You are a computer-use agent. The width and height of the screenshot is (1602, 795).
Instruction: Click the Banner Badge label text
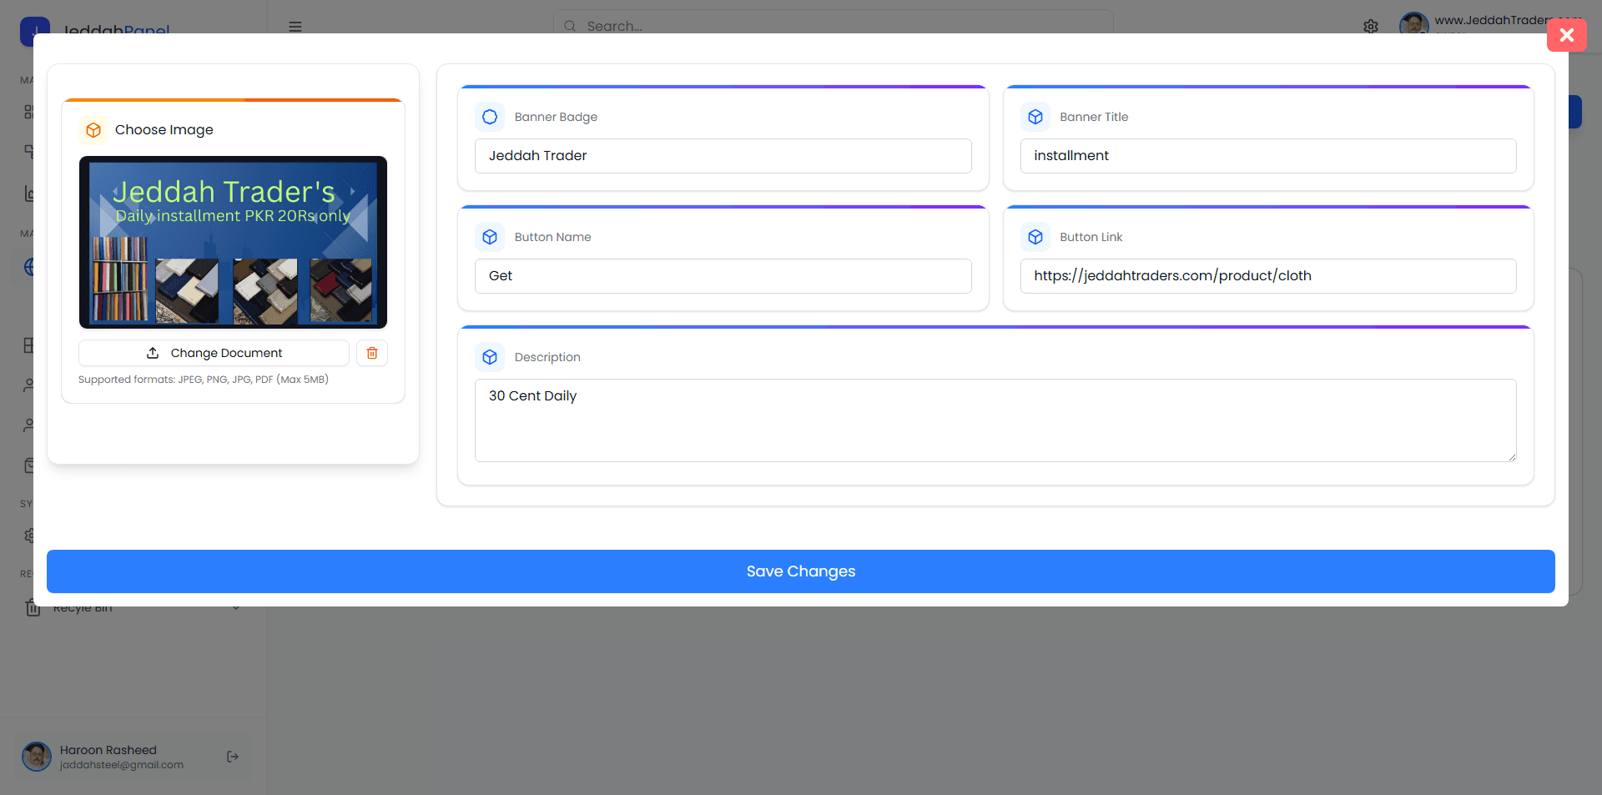[556, 117]
